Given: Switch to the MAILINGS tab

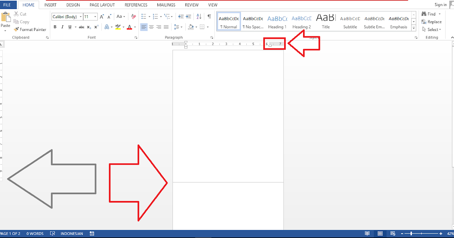Looking at the screenshot, I should click(166, 5).
